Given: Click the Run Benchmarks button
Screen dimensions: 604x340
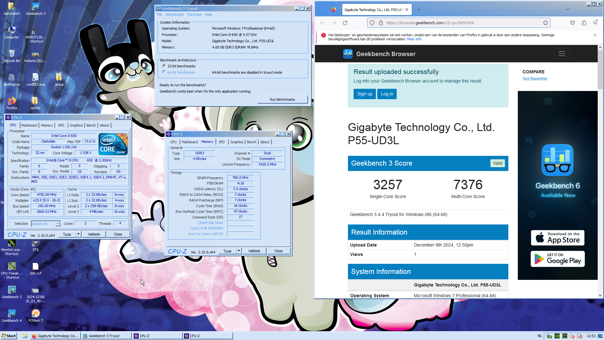Looking at the screenshot, I should pos(282,99).
